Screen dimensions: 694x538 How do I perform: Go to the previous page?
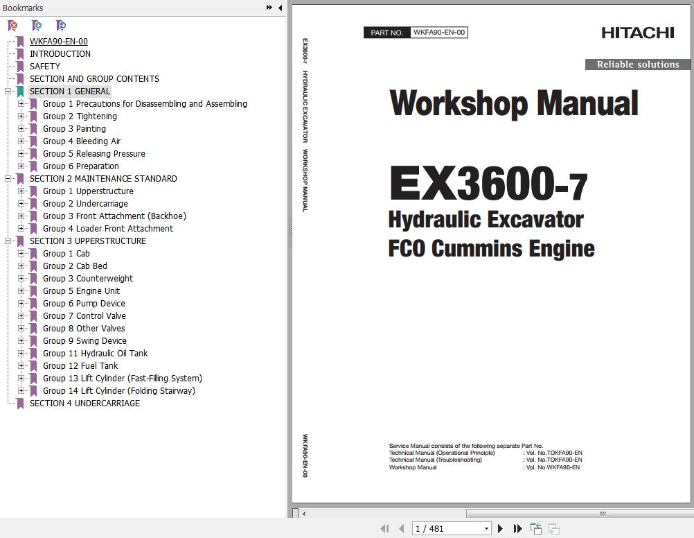(402, 529)
